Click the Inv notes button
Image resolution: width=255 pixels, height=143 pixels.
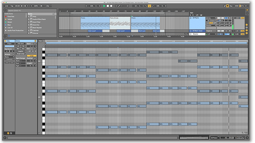coord(23,49)
